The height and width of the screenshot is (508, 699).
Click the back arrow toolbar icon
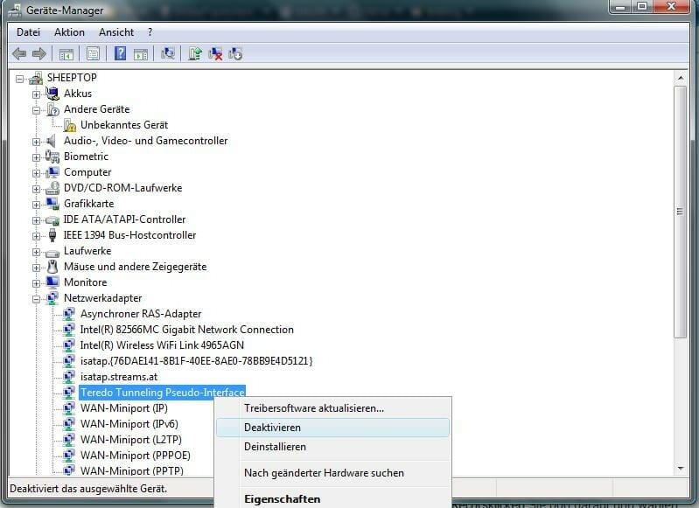tap(19, 54)
